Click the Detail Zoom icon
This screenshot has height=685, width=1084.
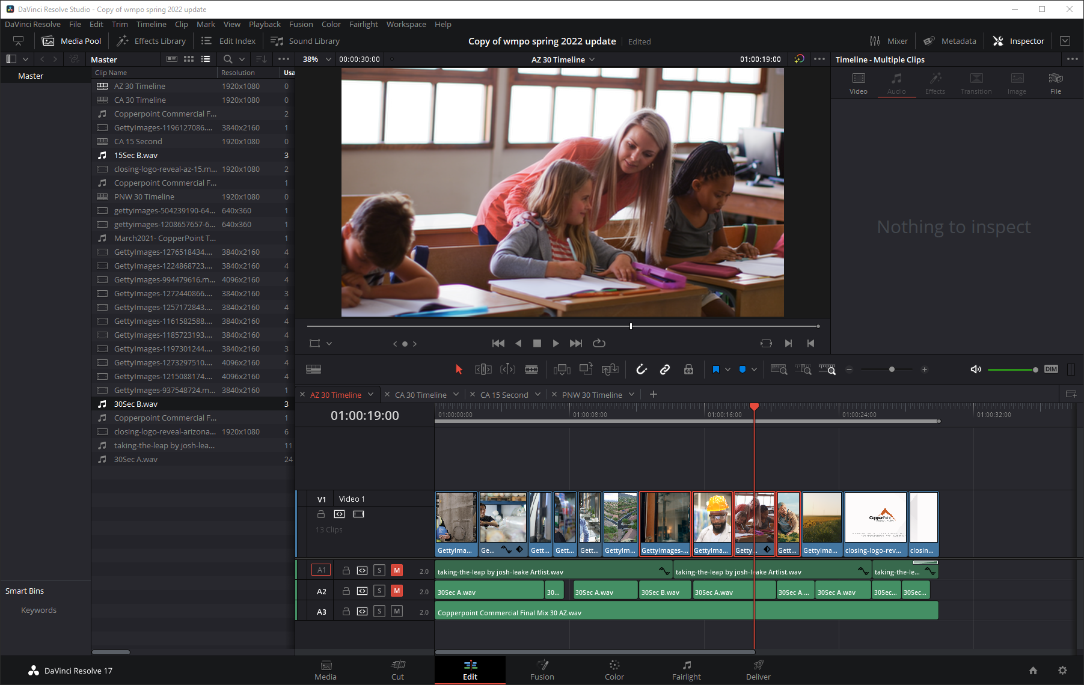pos(803,370)
